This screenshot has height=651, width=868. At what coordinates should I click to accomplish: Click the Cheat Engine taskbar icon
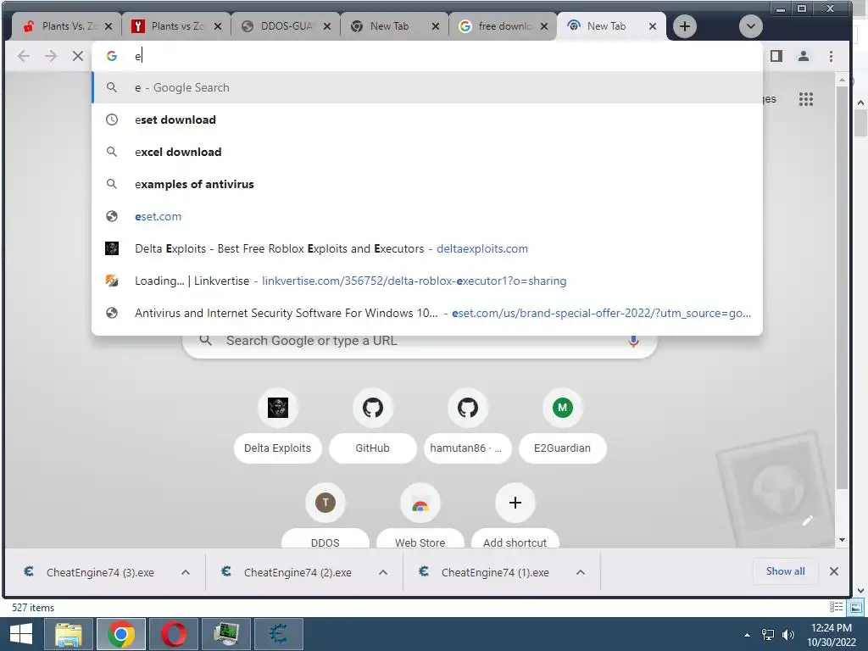(278, 634)
